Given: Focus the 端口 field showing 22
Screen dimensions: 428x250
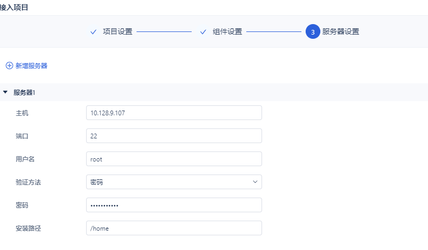Looking at the screenshot, I should pos(174,136).
